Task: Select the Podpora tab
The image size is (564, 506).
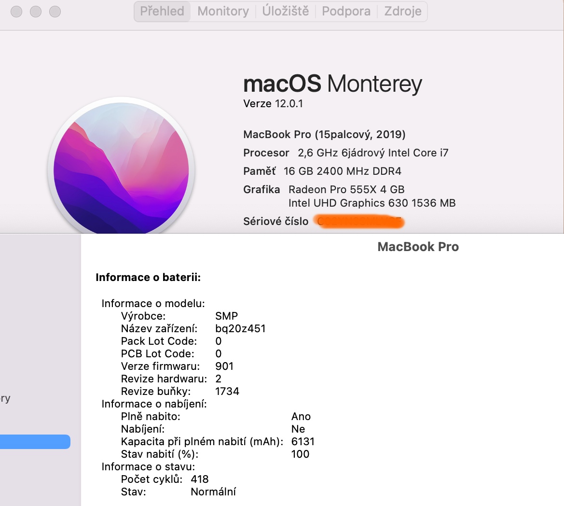Action: point(346,11)
